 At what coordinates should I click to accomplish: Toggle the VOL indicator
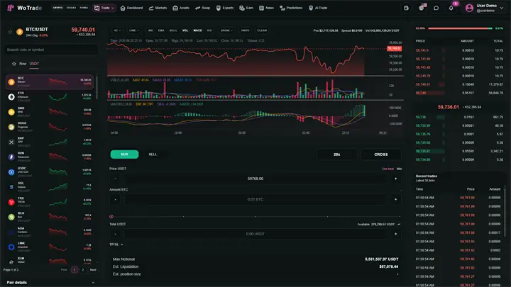(185, 30)
